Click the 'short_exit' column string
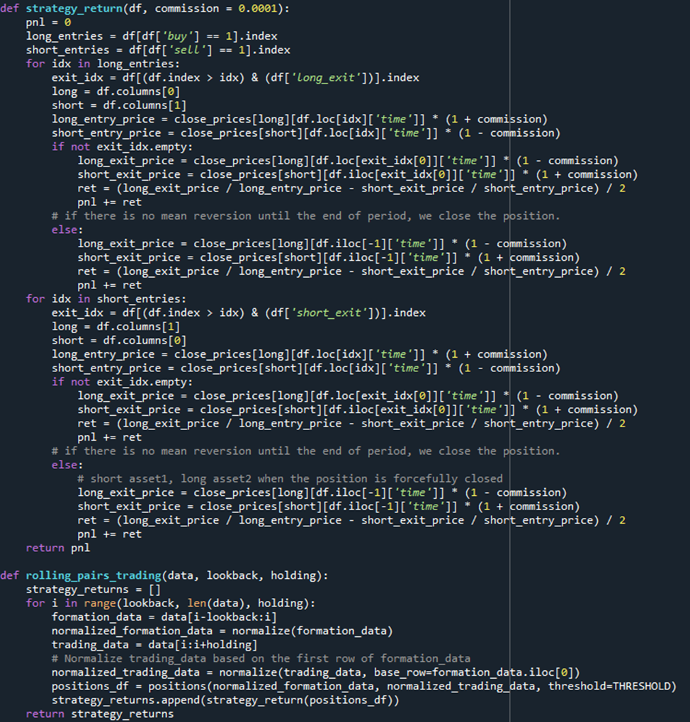The height and width of the screenshot is (722, 690). pos(332,312)
